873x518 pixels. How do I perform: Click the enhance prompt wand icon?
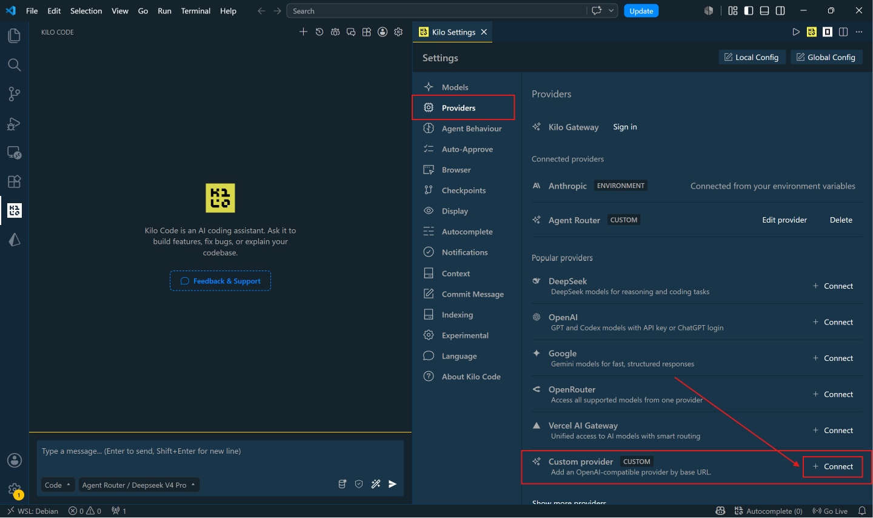tap(376, 484)
